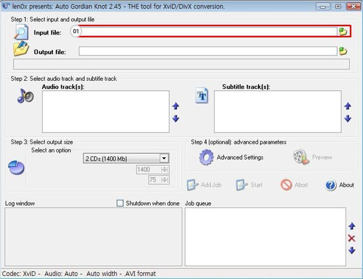Image resolution: width=363 pixels, height=279 pixels.
Task: Move audio track up with the arrow
Action: click(176, 106)
